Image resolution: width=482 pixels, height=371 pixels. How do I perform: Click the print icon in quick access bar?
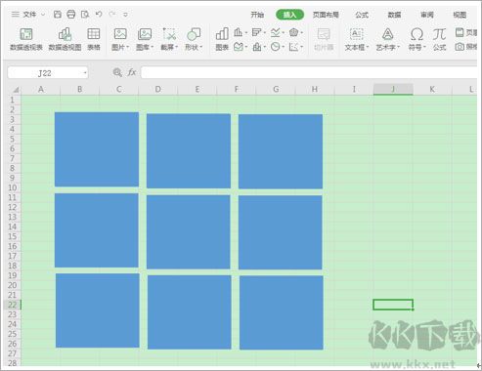tap(70, 14)
